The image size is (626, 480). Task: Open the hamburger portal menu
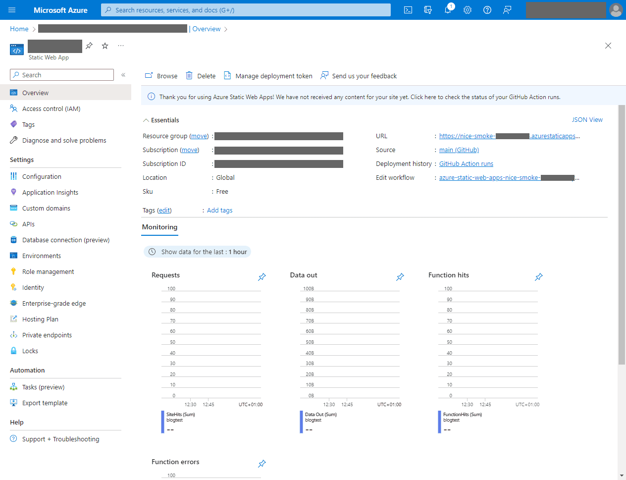(x=12, y=10)
